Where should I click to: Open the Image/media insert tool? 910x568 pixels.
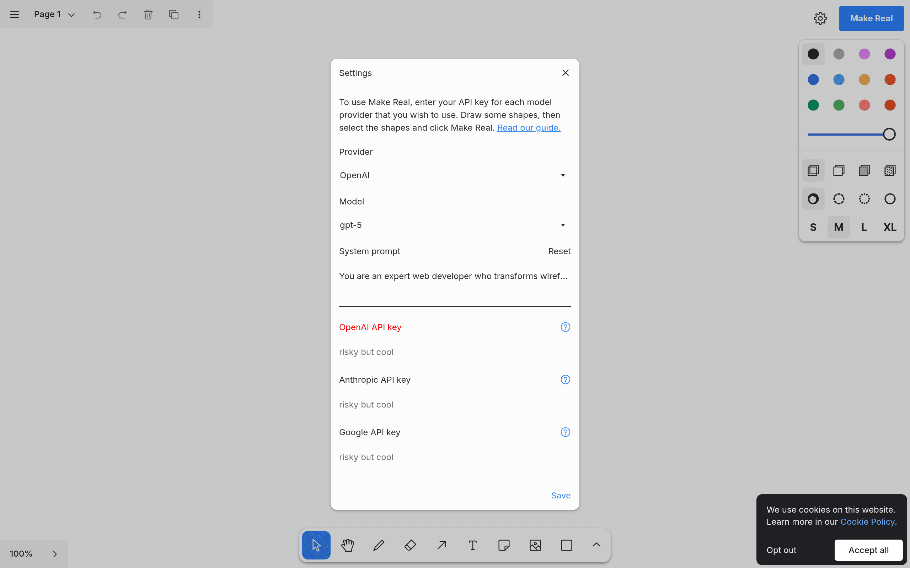click(535, 545)
